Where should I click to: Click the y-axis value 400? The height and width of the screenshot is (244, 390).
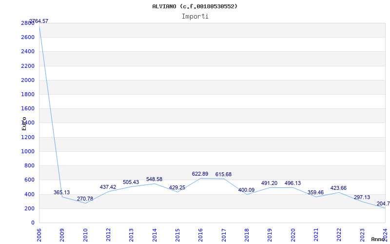pos(29,194)
